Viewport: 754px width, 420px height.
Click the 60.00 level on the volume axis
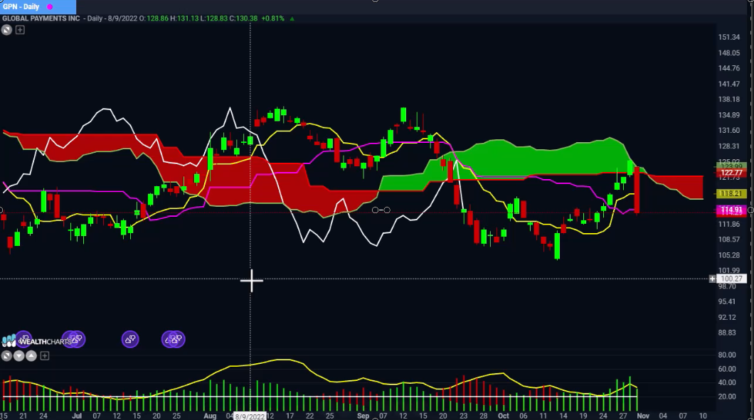point(727,369)
